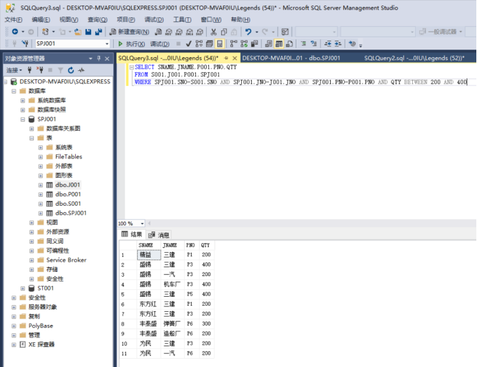Viewport: 477px width, 367px height.
Task: Expand the dbo.SPJ001 table node
Action: (x=41, y=213)
